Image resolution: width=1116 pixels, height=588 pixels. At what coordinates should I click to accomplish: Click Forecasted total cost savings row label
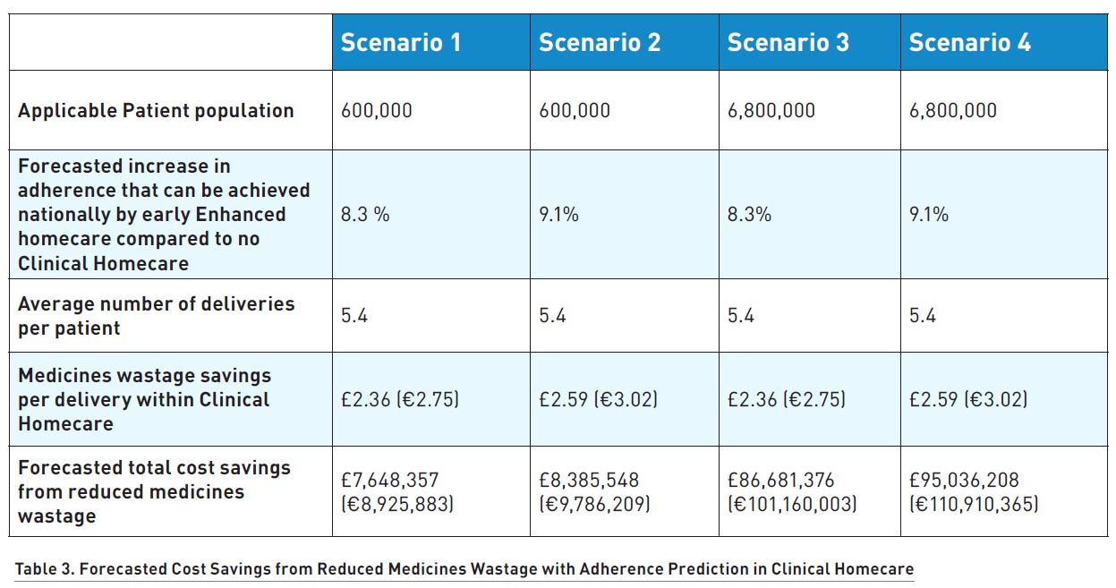[154, 491]
